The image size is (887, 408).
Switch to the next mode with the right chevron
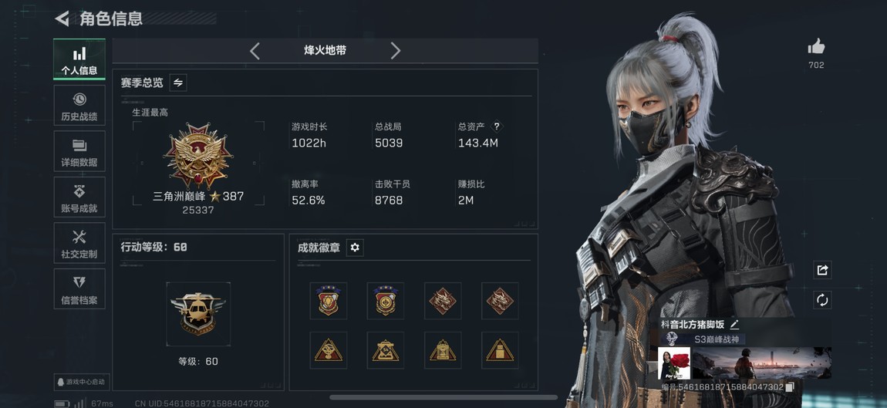point(395,51)
